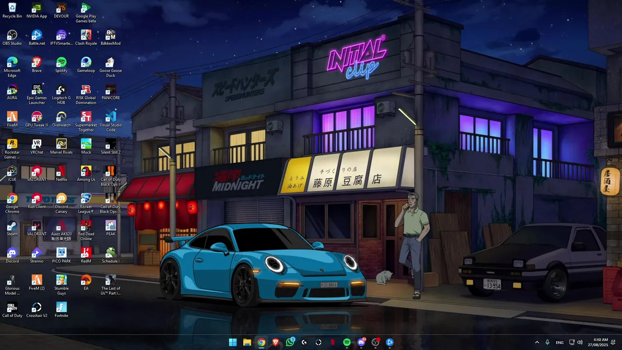The image size is (622, 350).
Task: Select the Crosshair V2 desktop shortcut
Action: pos(36,310)
